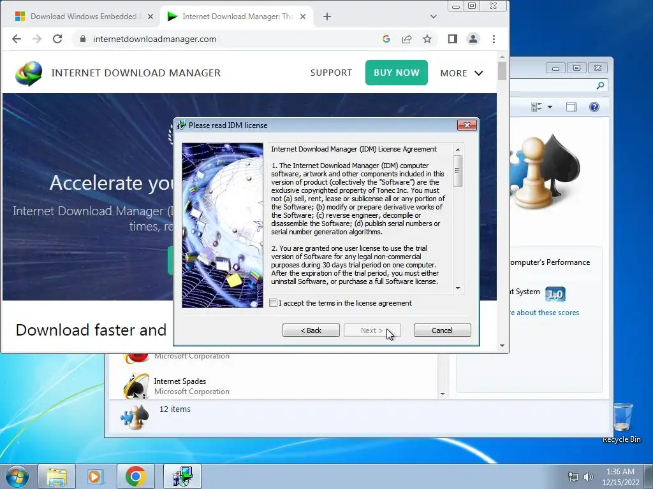The height and width of the screenshot is (489, 653).
Task: Expand the MORE menu on IDM site
Action: [462, 73]
